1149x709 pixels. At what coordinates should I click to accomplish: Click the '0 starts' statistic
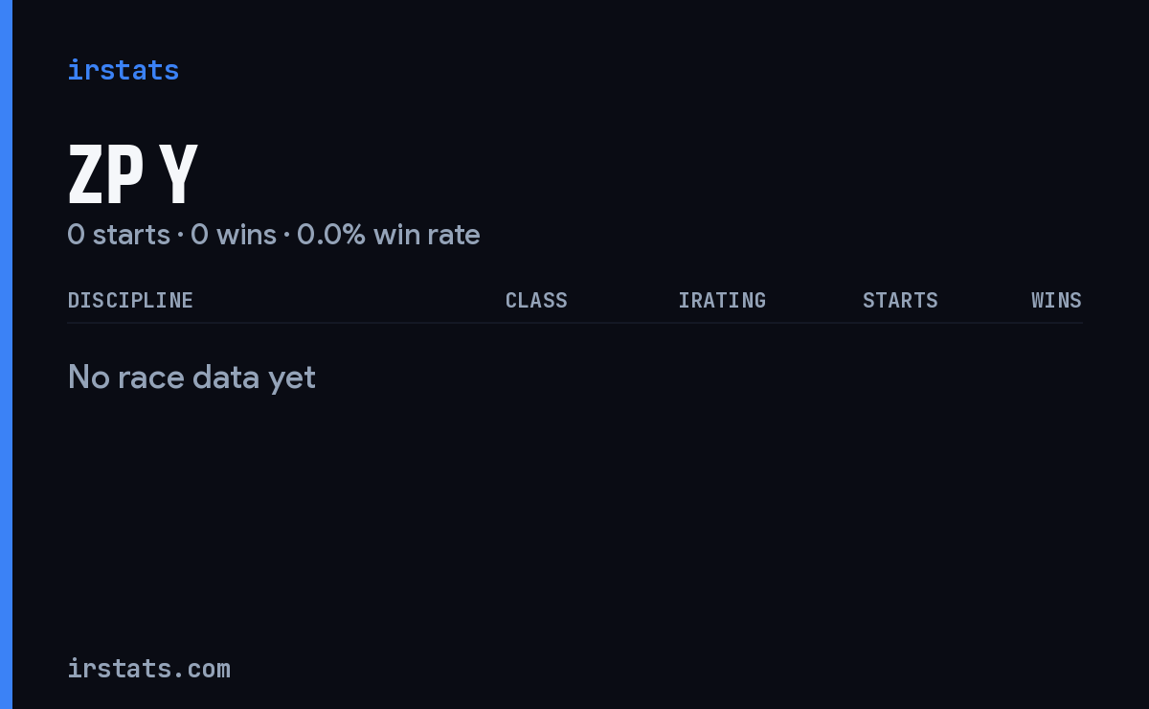[119, 235]
